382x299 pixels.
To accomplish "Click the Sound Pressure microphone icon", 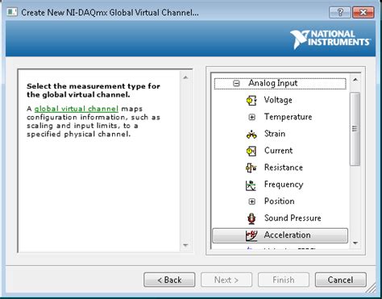I will click(251, 218).
